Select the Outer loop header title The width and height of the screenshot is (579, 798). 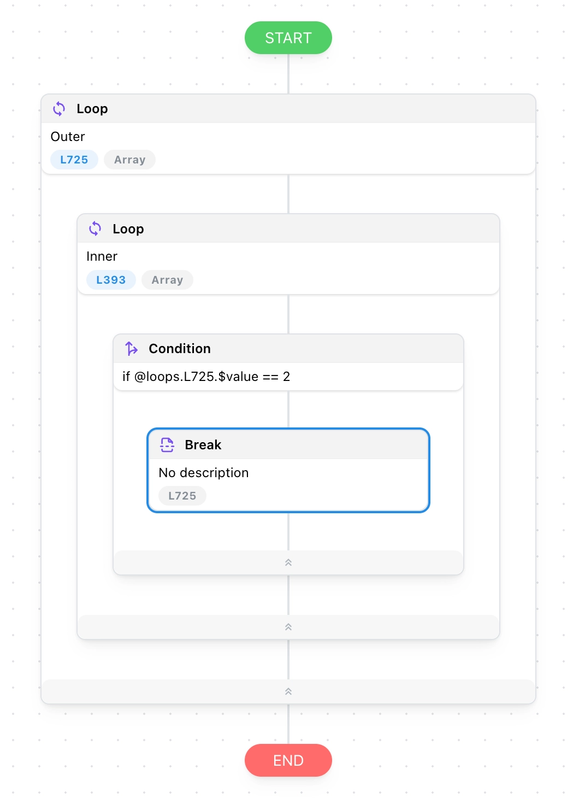pyautogui.click(x=92, y=109)
